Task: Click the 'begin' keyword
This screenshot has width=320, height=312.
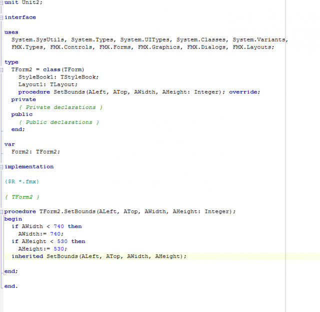Action: click(x=13, y=219)
